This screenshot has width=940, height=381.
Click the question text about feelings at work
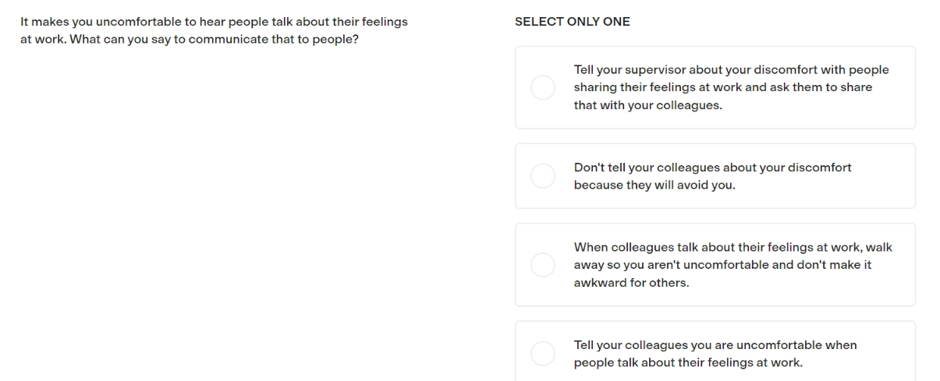pyautogui.click(x=214, y=30)
